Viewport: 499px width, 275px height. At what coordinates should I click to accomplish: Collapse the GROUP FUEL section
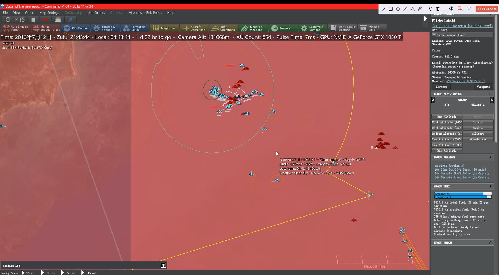(x=490, y=186)
